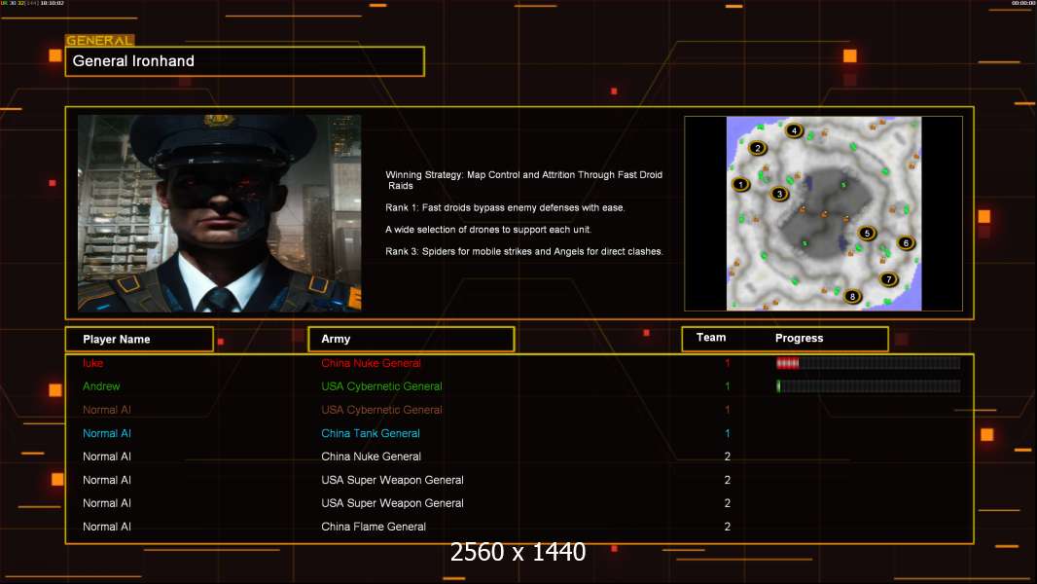Click the Progress column header
The image size is (1037, 584).
tap(799, 338)
